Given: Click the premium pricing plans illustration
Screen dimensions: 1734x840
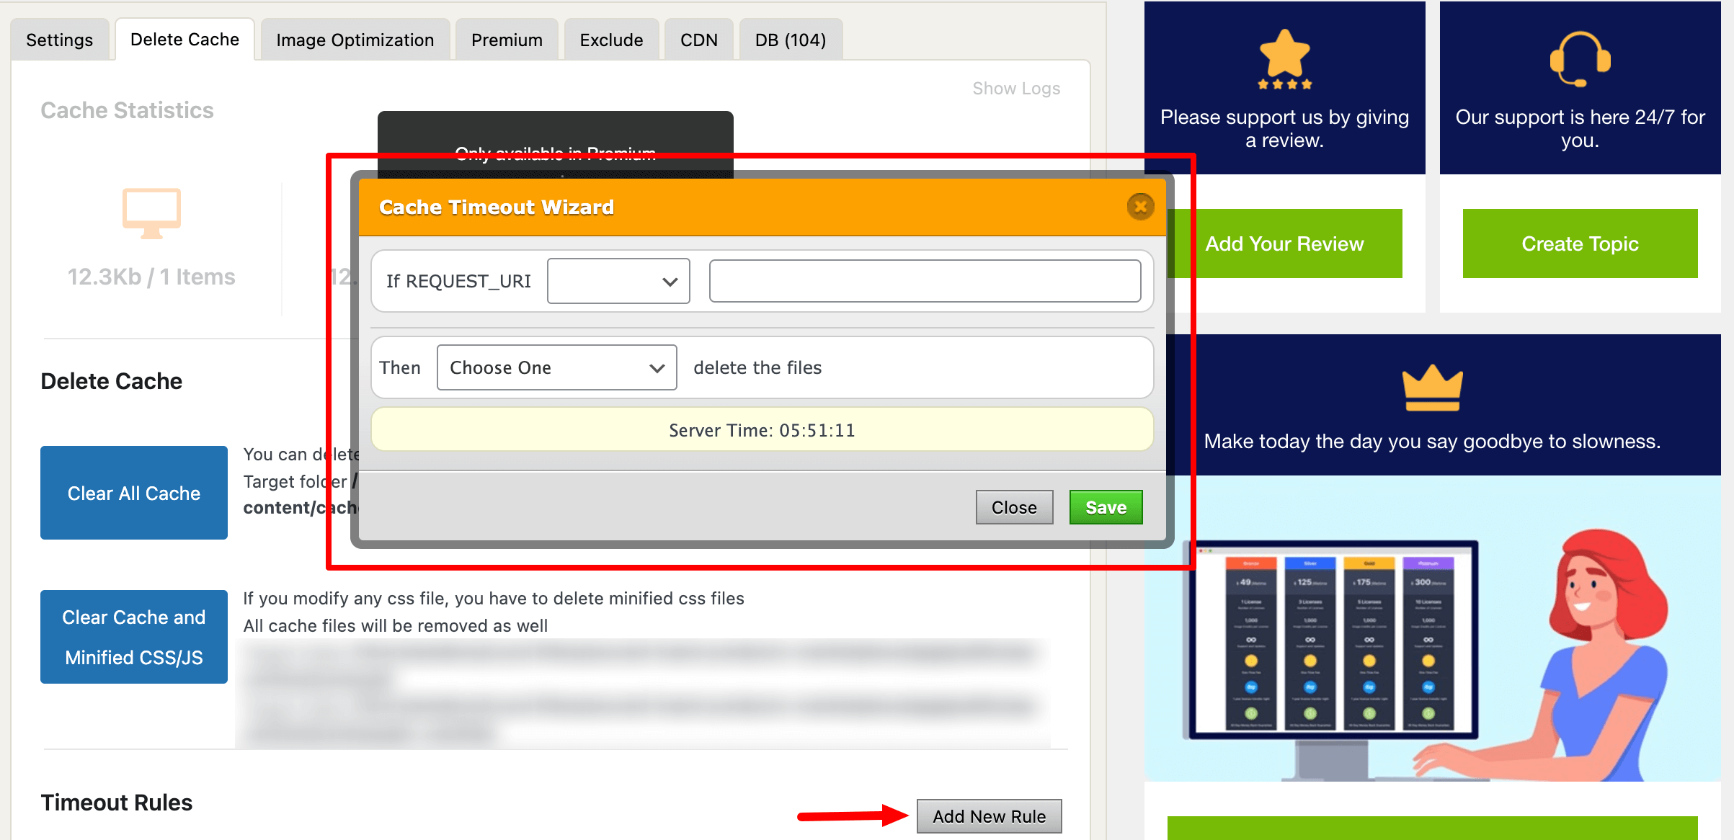Looking at the screenshot, I should coord(1432,628).
